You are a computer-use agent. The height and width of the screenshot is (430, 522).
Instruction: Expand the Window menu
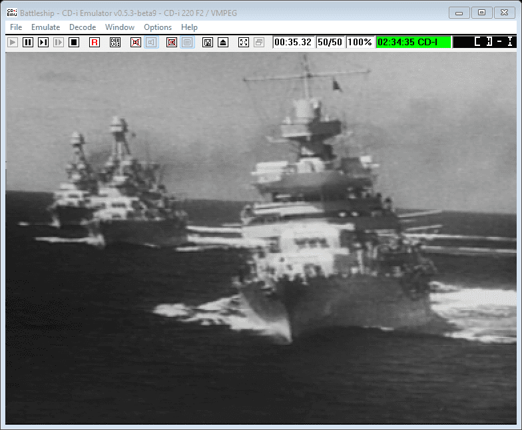coord(120,27)
